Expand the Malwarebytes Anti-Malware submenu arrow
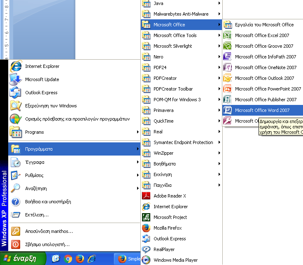The width and height of the screenshot is (303, 265). coord(219,14)
